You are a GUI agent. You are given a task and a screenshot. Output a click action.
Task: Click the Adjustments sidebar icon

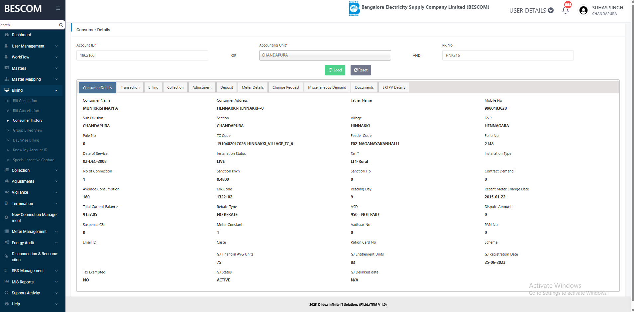coord(6,181)
